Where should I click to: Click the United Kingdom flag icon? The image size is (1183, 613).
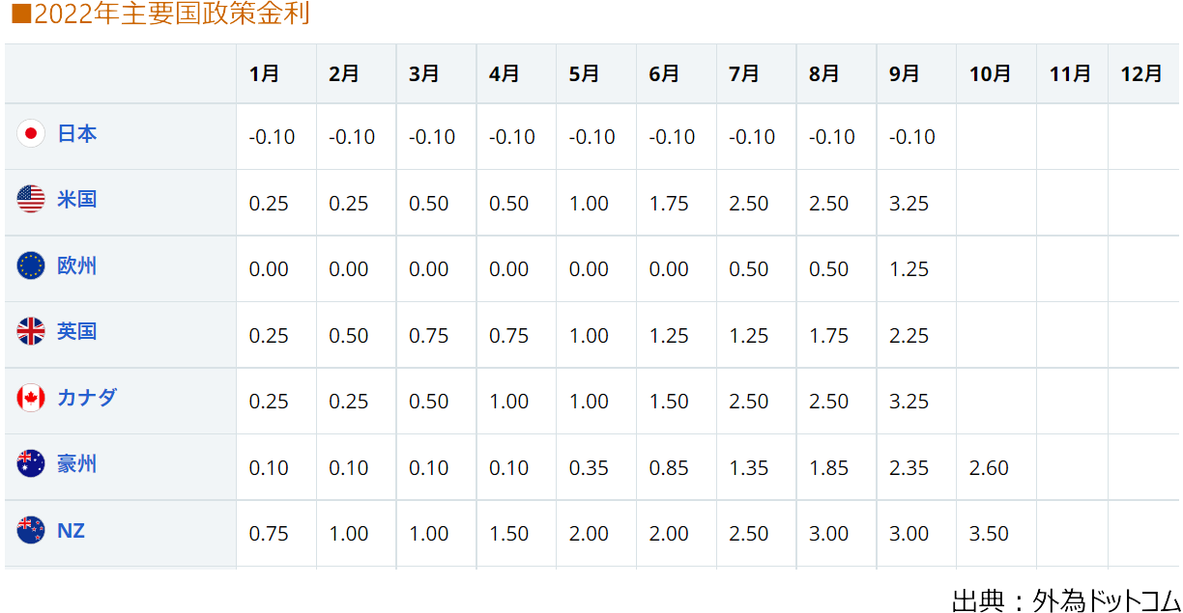tap(31, 332)
